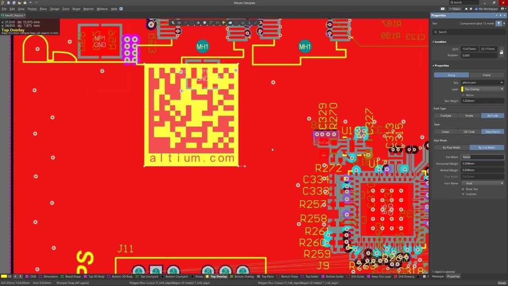Pin the Properties panel
The height and width of the screenshot is (286, 508).
[500, 15]
